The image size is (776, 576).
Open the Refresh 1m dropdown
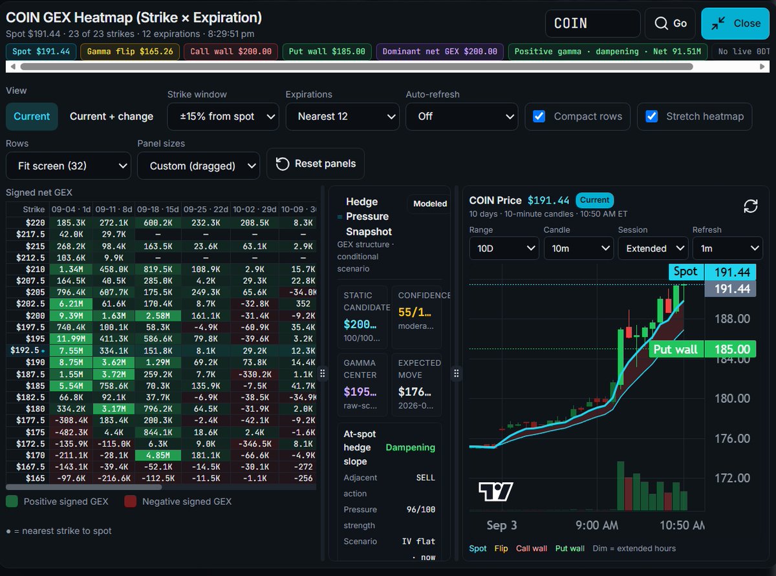pos(727,248)
